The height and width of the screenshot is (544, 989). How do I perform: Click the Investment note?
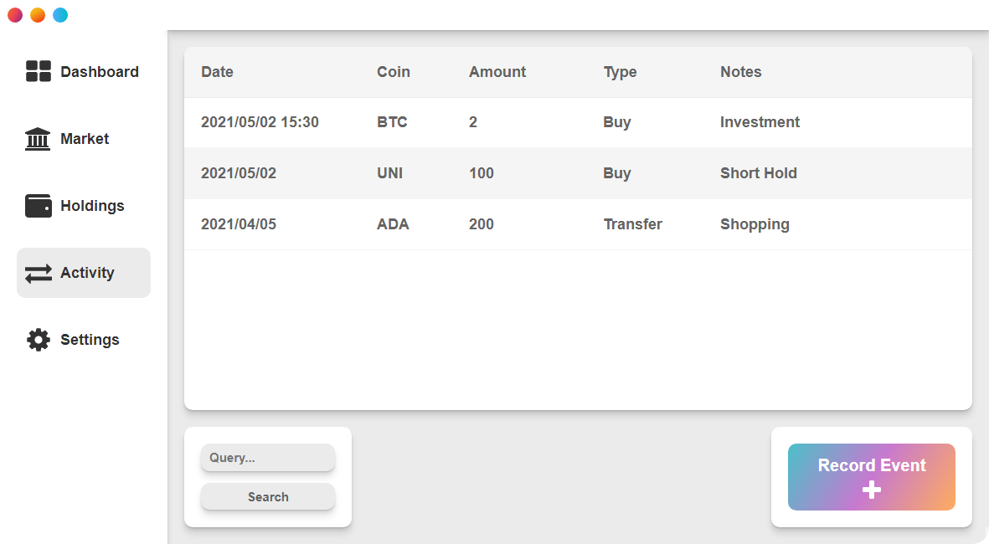coord(760,122)
